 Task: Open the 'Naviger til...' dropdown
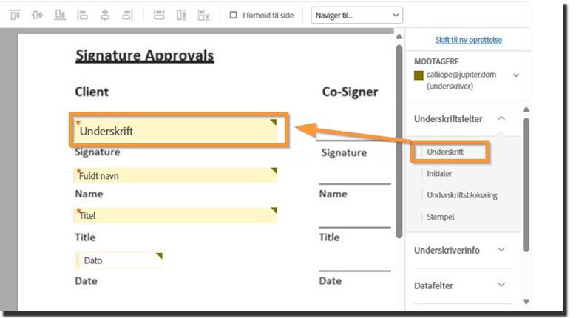click(x=357, y=15)
